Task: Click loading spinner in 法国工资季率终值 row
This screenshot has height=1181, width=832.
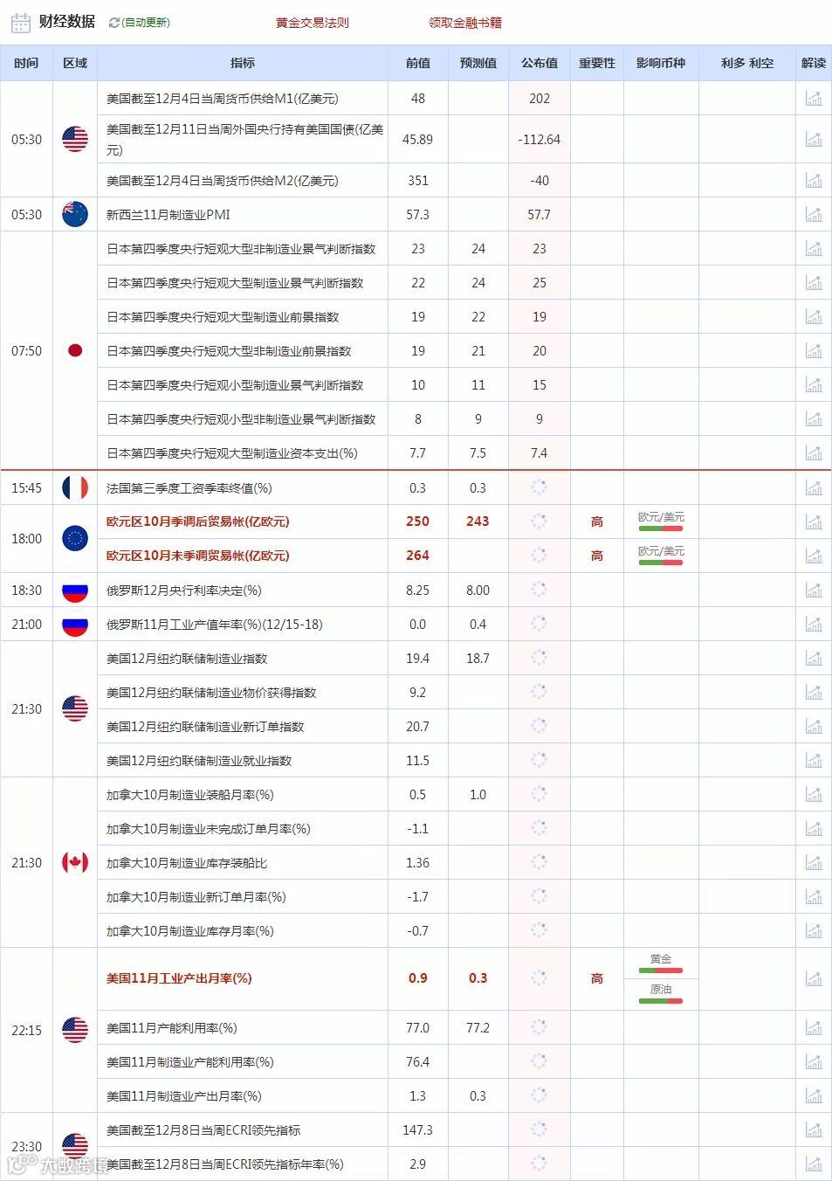Action: point(539,487)
